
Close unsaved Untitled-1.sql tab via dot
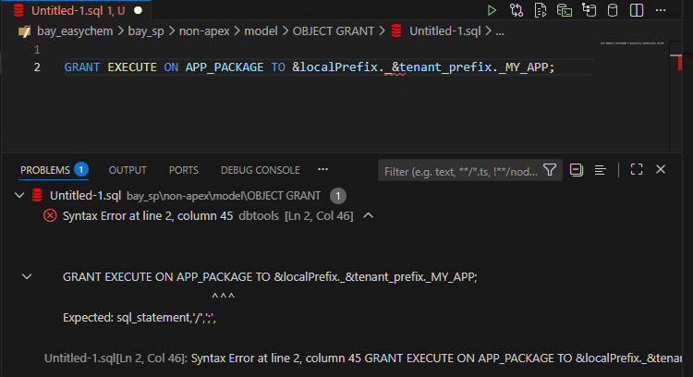coord(138,10)
